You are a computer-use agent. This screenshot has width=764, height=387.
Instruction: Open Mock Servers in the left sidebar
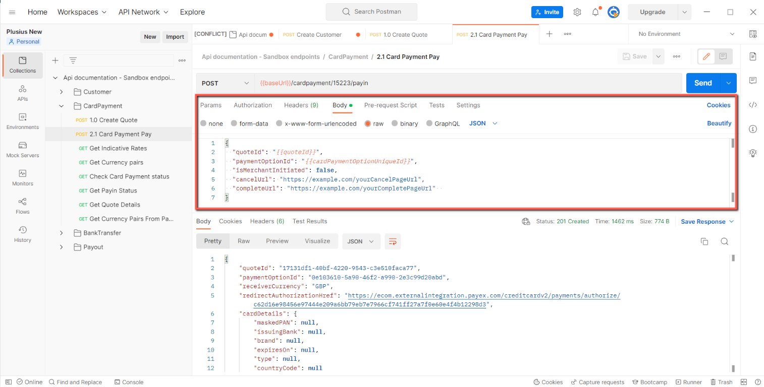point(23,149)
